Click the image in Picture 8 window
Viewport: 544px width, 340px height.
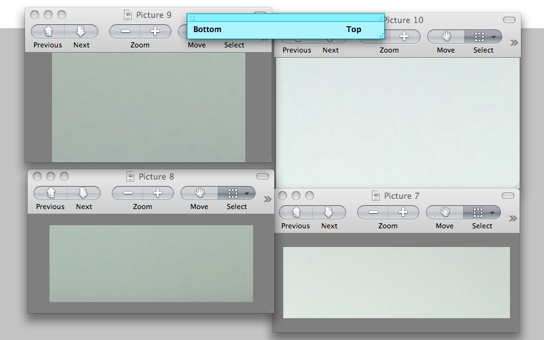click(x=152, y=264)
